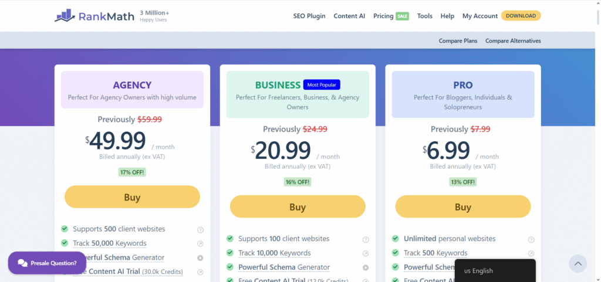Open the Tools menu
The width and height of the screenshot is (601, 282).
coord(425,16)
